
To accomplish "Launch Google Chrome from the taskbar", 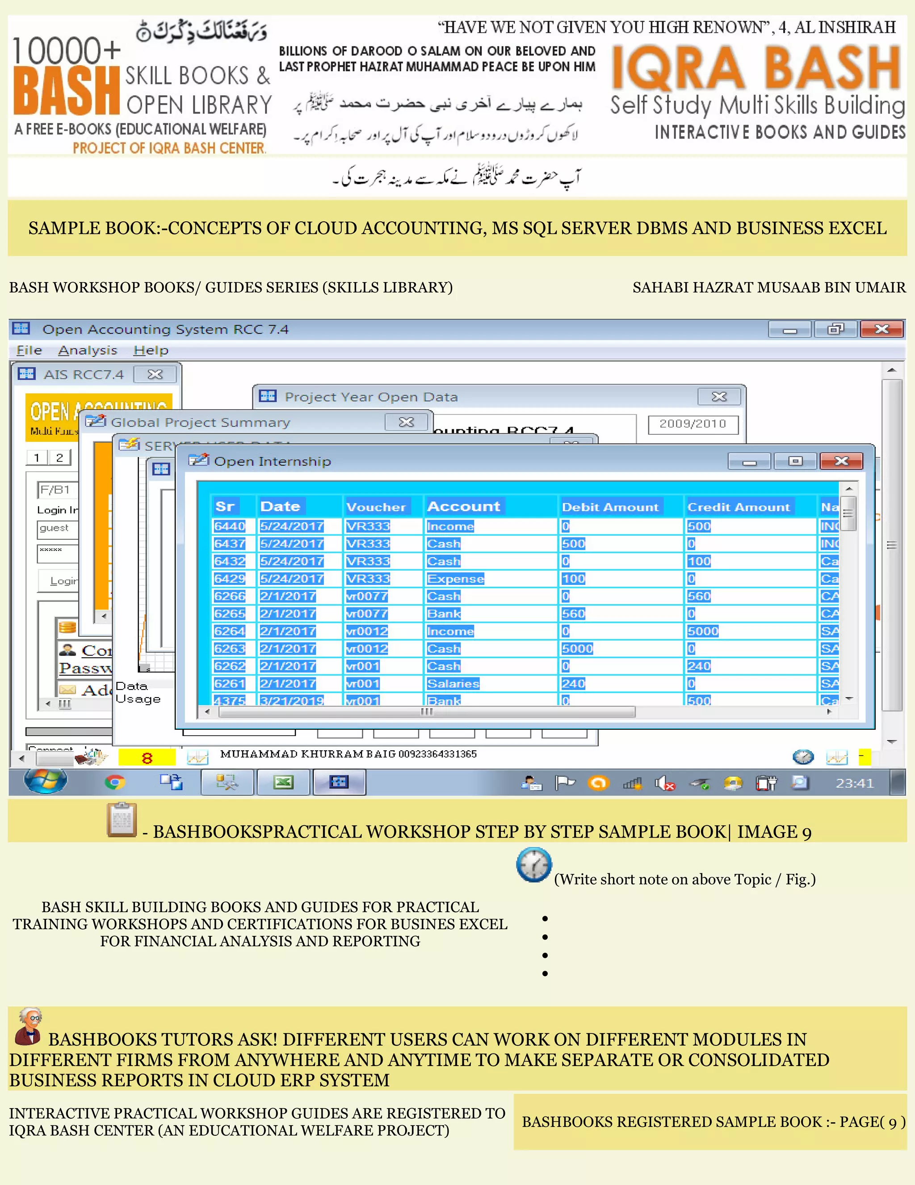I will (114, 783).
